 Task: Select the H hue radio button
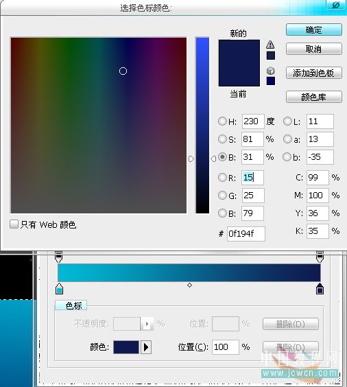222,121
